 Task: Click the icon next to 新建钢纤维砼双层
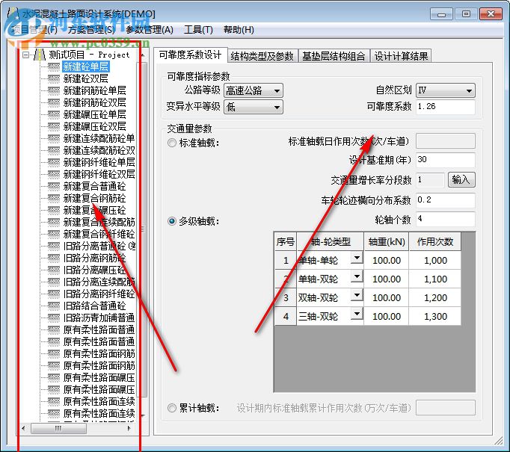click(54, 175)
